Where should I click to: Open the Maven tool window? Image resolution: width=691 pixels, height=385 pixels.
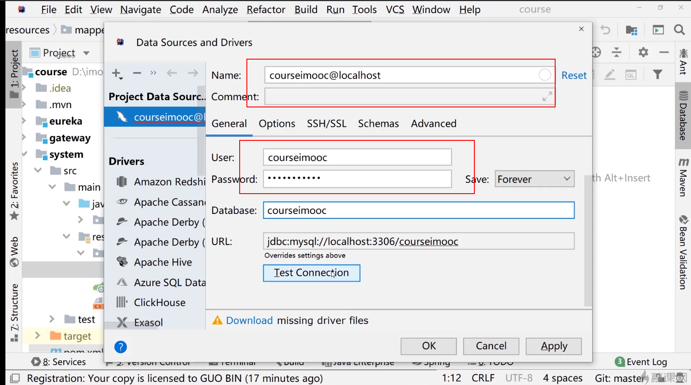[683, 177]
